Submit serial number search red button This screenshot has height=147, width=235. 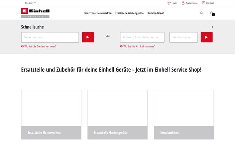(x=88, y=37)
